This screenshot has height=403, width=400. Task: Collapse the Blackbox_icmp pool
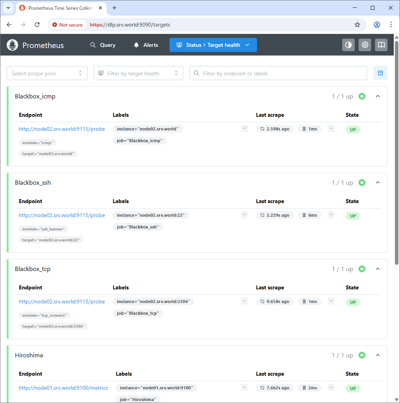pos(378,96)
